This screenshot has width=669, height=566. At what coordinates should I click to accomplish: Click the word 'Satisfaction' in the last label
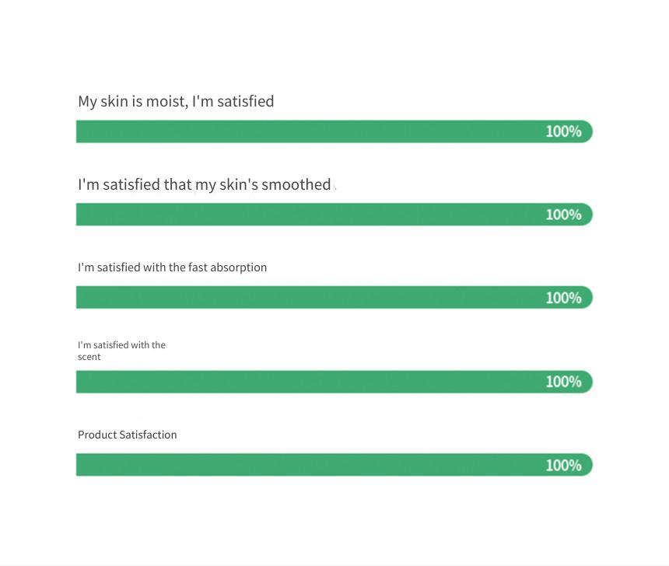(148, 435)
